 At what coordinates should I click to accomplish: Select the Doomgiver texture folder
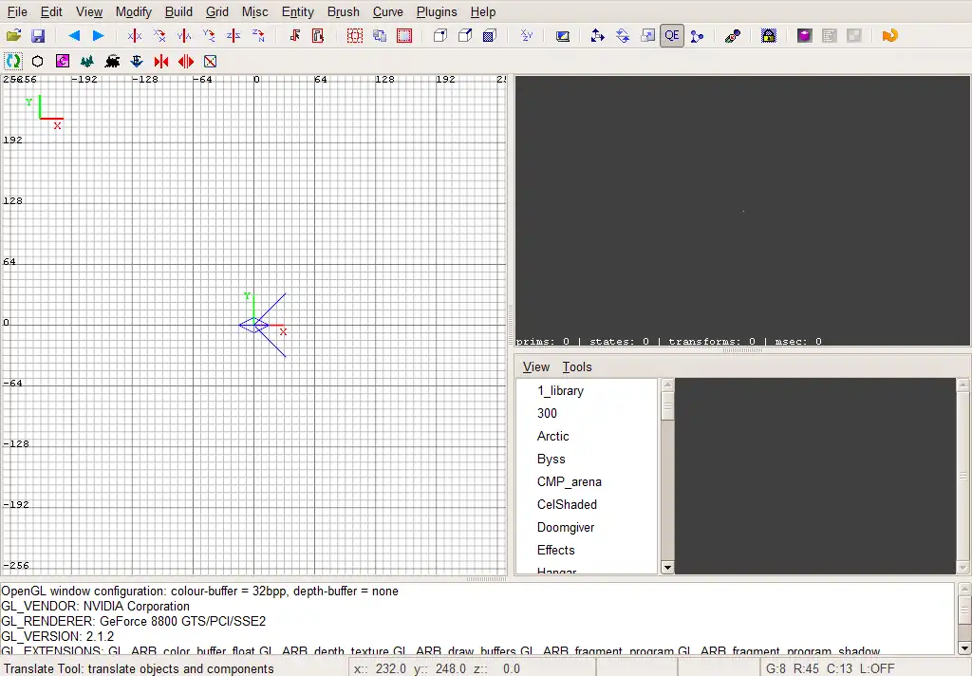tap(566, 527)
